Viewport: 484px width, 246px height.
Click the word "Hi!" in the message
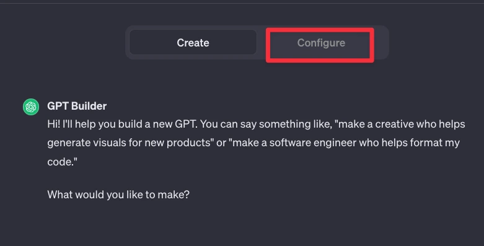(x=53, y=124)
